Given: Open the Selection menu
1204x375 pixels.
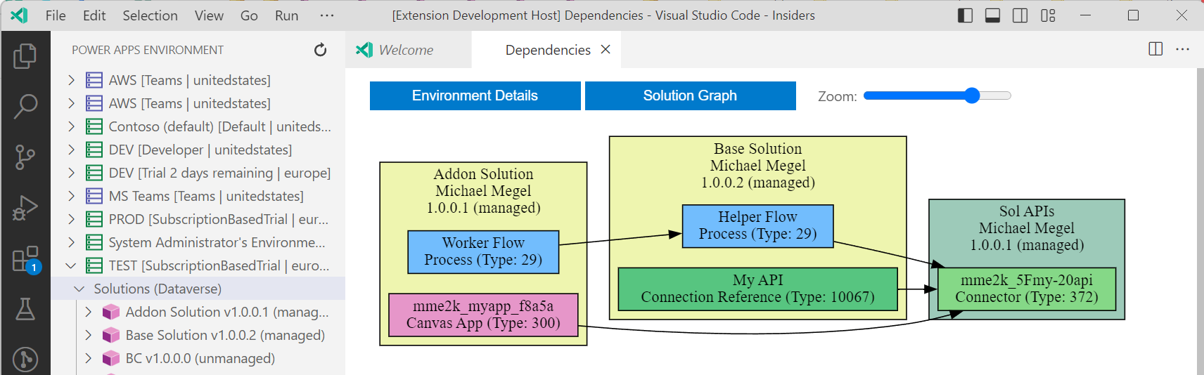Looking at the screenshot, I should tap(150, 15).
